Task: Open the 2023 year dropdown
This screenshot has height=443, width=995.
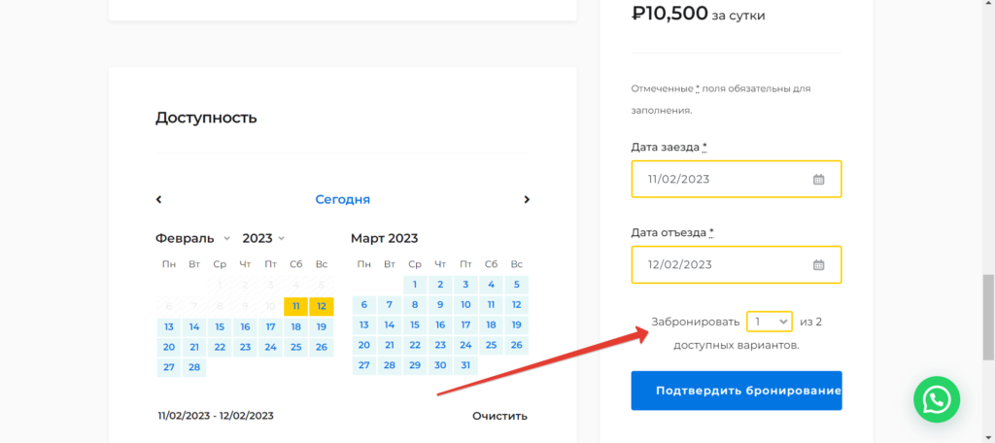Action: click(263, 239)
